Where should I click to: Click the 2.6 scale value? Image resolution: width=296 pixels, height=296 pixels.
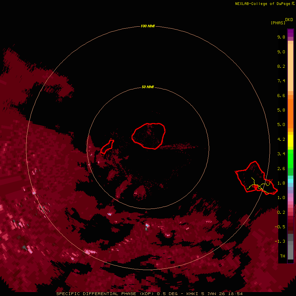tap(281, 169)
